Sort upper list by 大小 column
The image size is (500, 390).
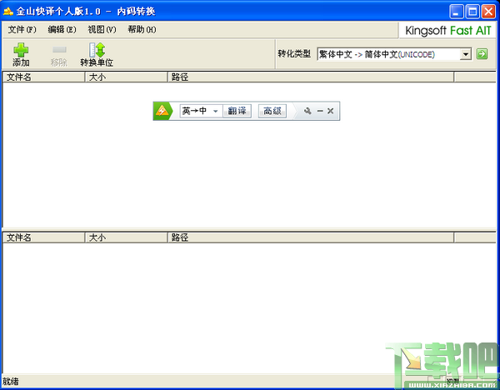pyautogui.click(x=127, y=77)
